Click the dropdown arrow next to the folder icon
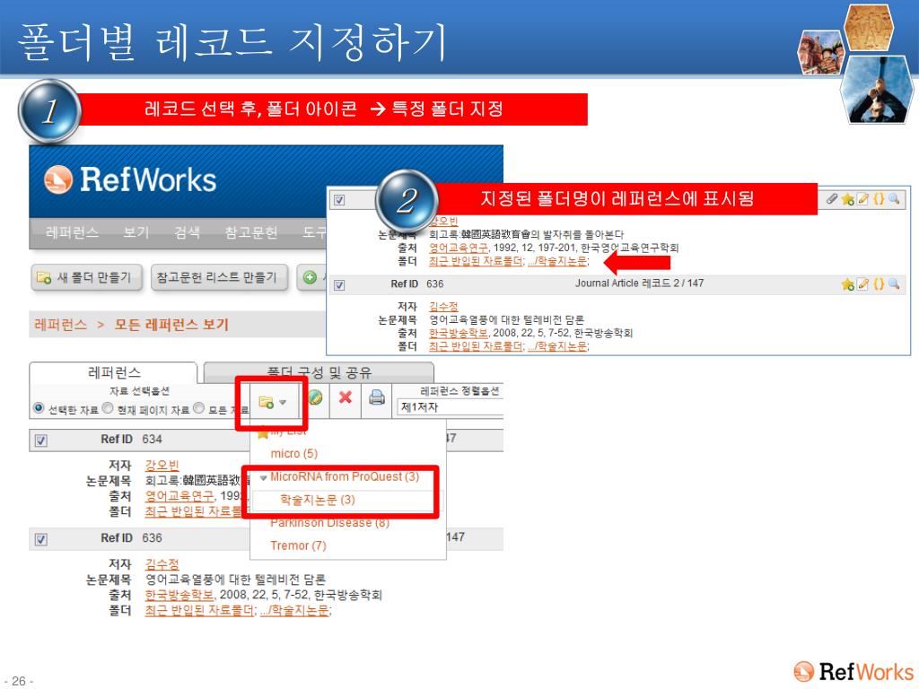The image size is (919, 689). (283, 403)
